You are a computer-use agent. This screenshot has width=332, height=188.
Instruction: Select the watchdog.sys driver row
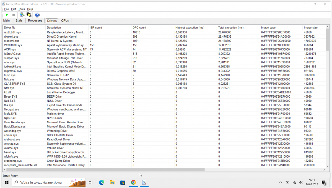tap(164, 131)
